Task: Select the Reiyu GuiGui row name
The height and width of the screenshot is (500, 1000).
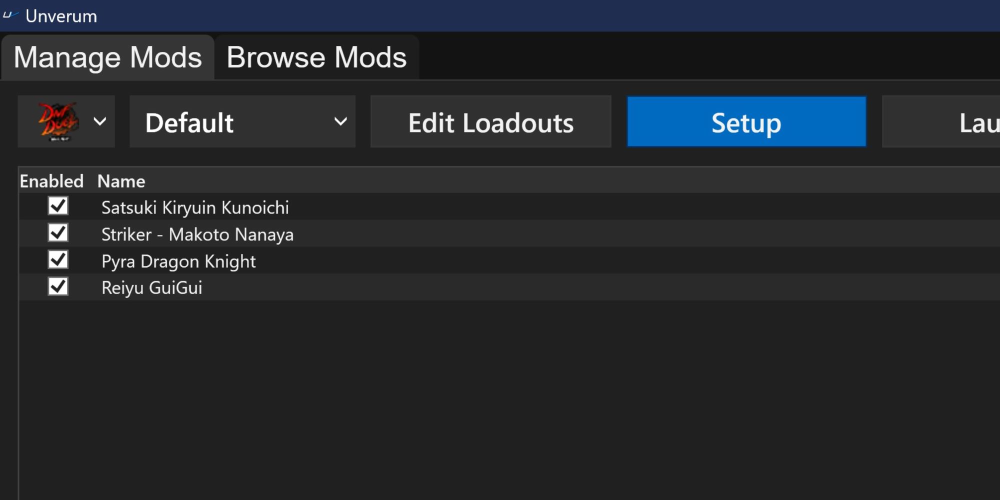Action: click(152, 288)
